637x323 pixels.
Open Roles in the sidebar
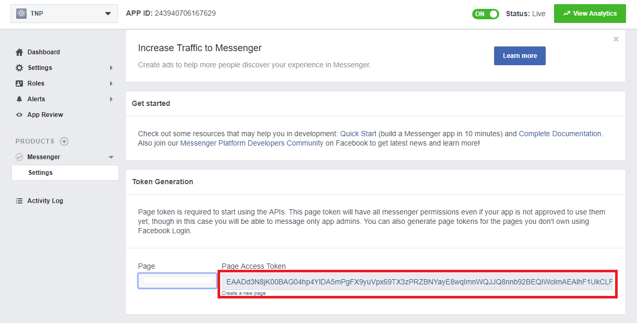36,83
